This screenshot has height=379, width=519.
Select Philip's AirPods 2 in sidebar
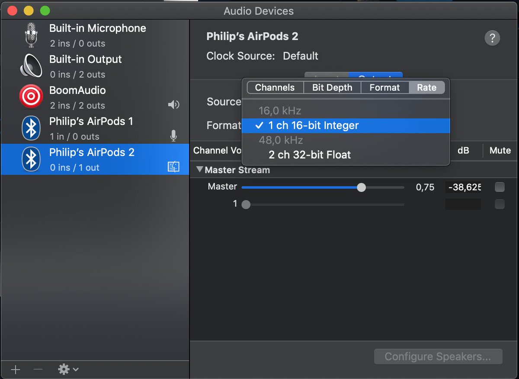click(95, 159)
